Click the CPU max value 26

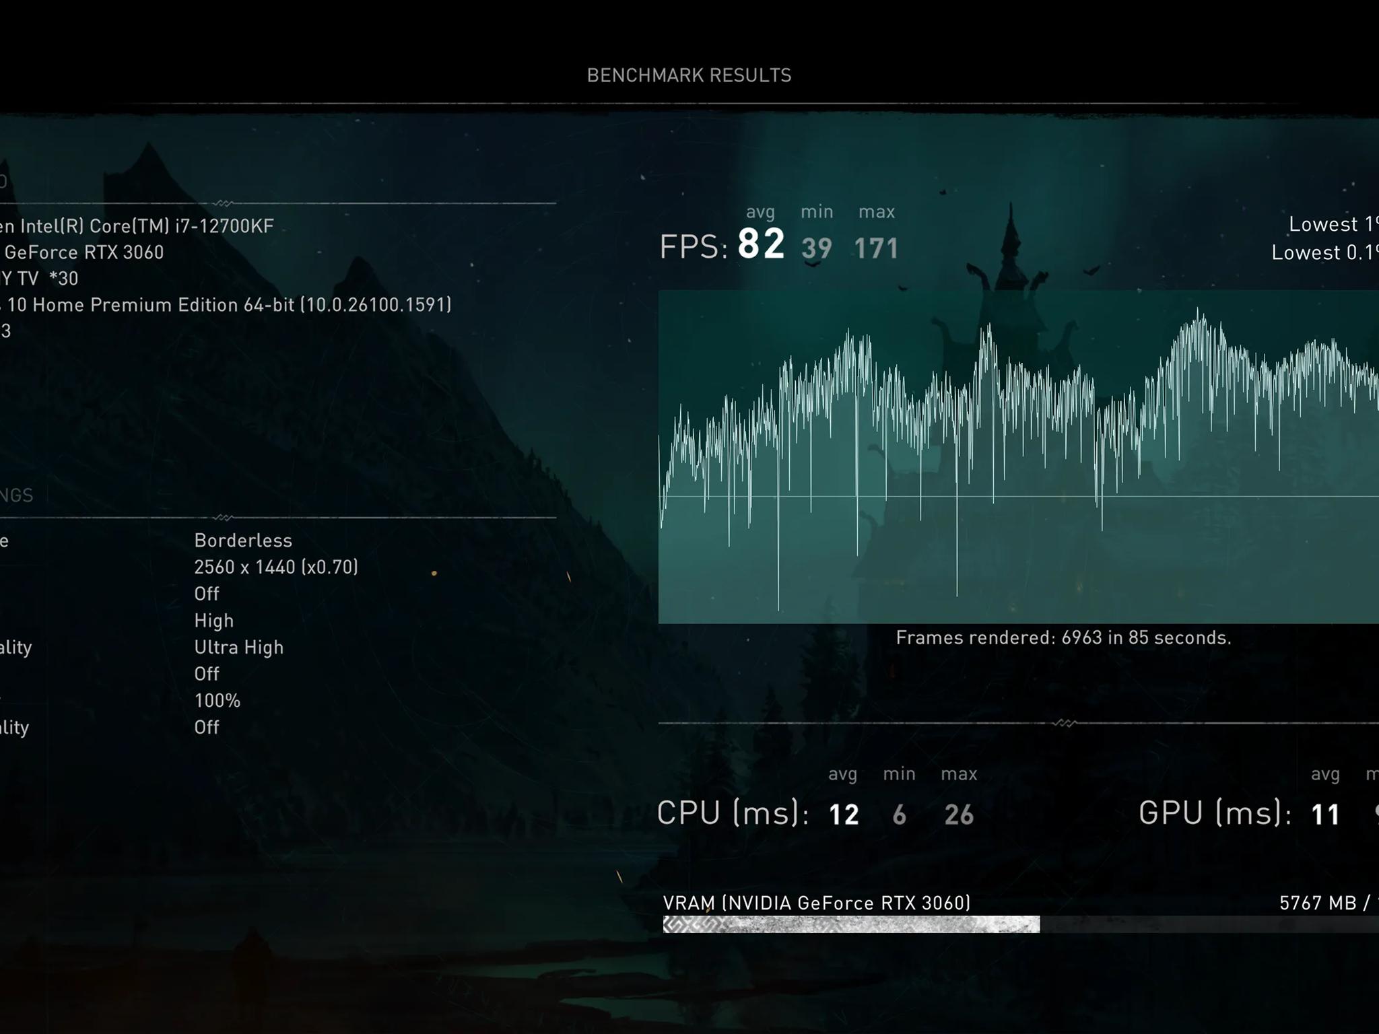(x=959, y=815)
